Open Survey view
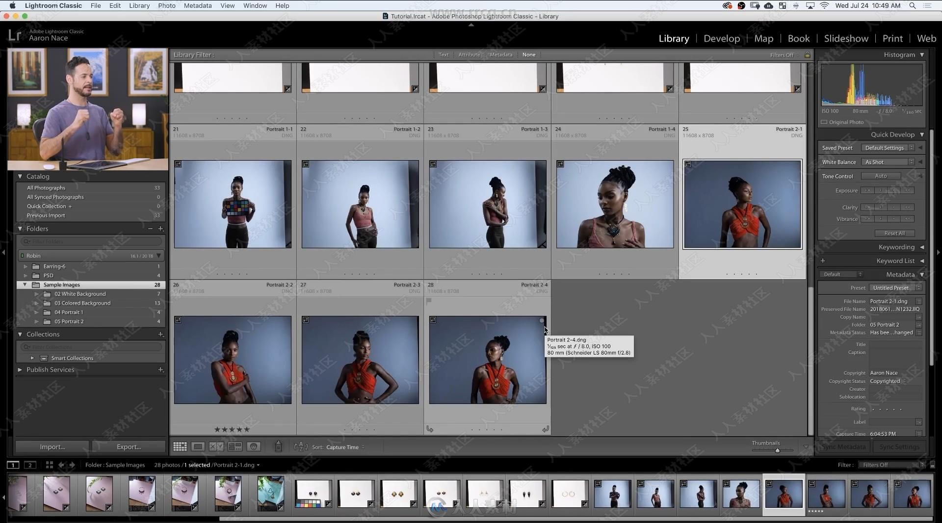942x523 pixels. point(235,446)
